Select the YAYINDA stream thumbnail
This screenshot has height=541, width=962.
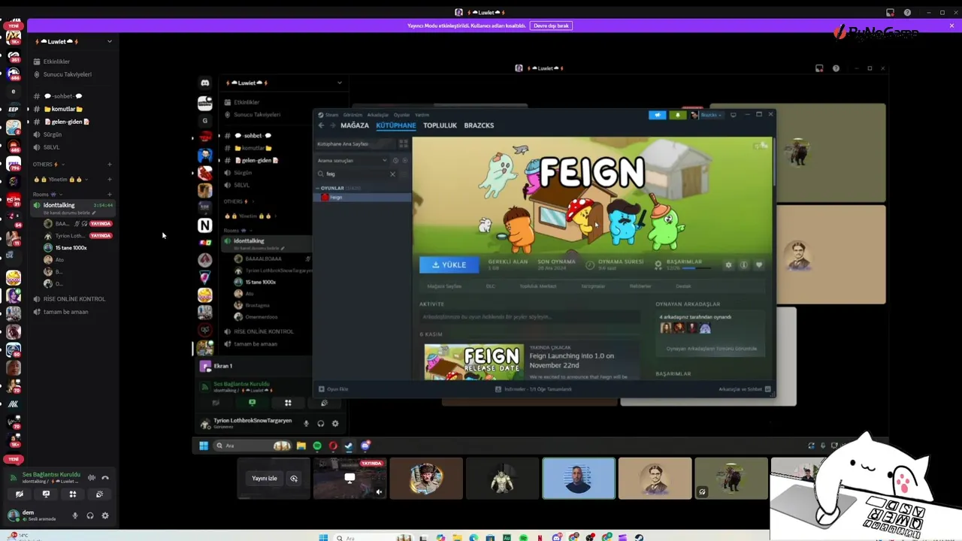tap(349, 479)
